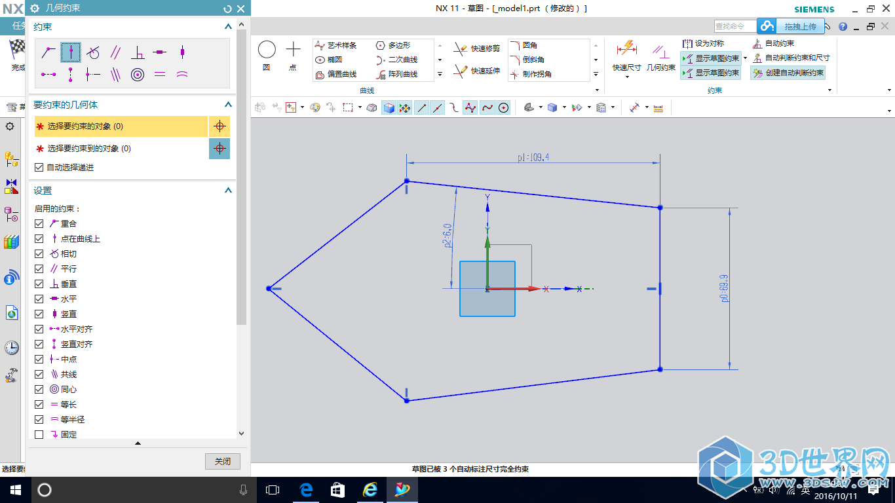This screenshot has height=503, width=895.
Task: Uncheck the 水平对齐 enabled constraint
Action: 39,329
